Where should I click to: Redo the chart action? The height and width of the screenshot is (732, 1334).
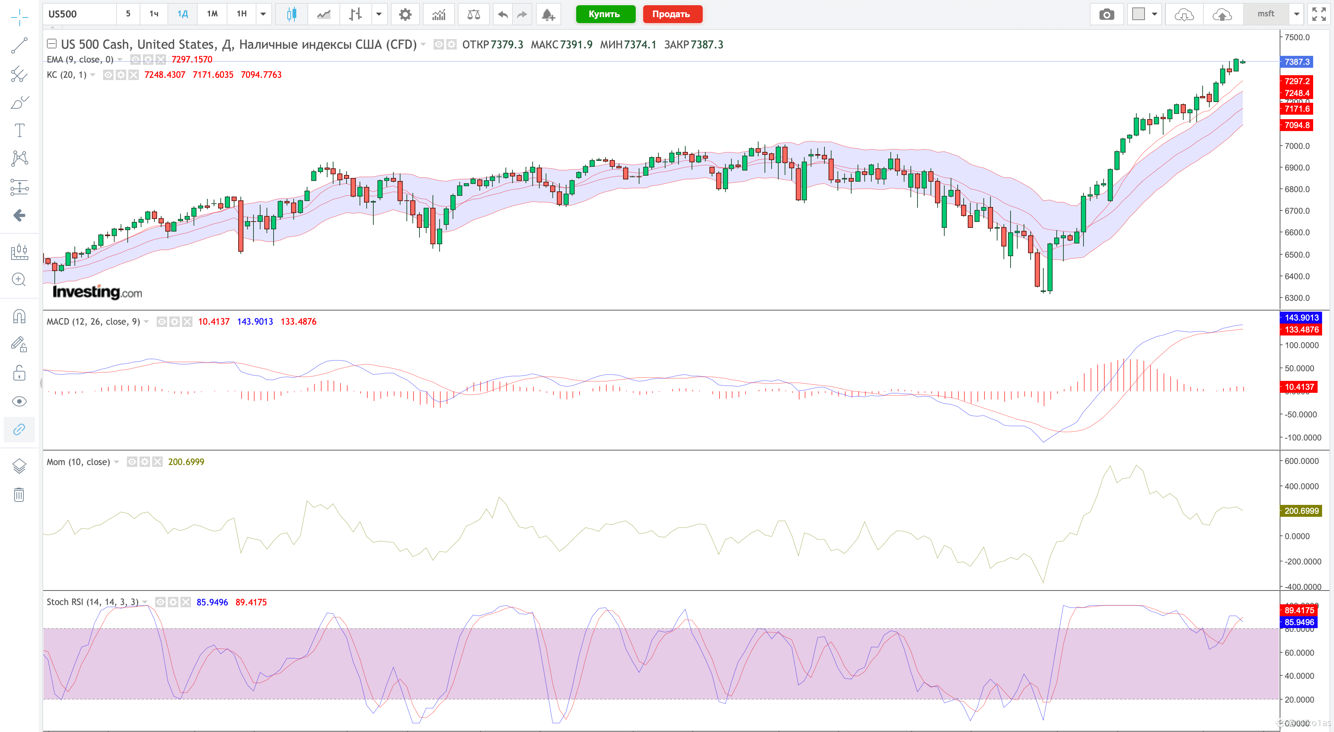click(x=522, y=14)
